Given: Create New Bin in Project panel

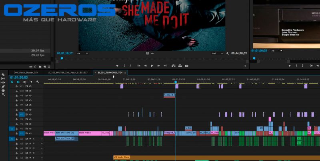Looking at the screenshot, I should pos(40,67).
